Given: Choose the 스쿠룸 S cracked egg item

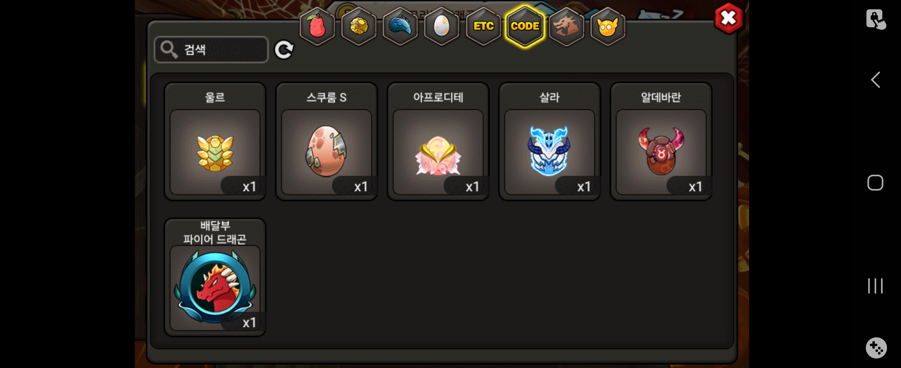Looking at the screenshot, I should click(x=326, y=141).
